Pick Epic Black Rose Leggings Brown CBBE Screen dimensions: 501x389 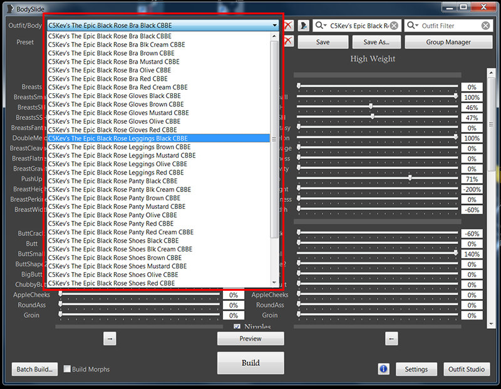(x=158, y=147)
